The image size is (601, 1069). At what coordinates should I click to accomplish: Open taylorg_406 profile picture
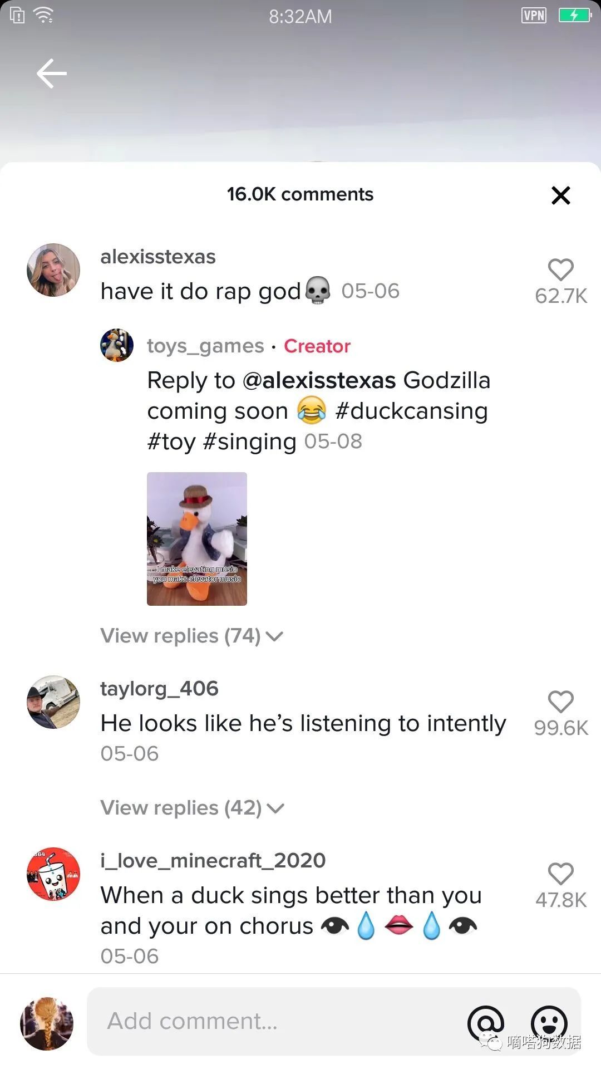[53, 702]
